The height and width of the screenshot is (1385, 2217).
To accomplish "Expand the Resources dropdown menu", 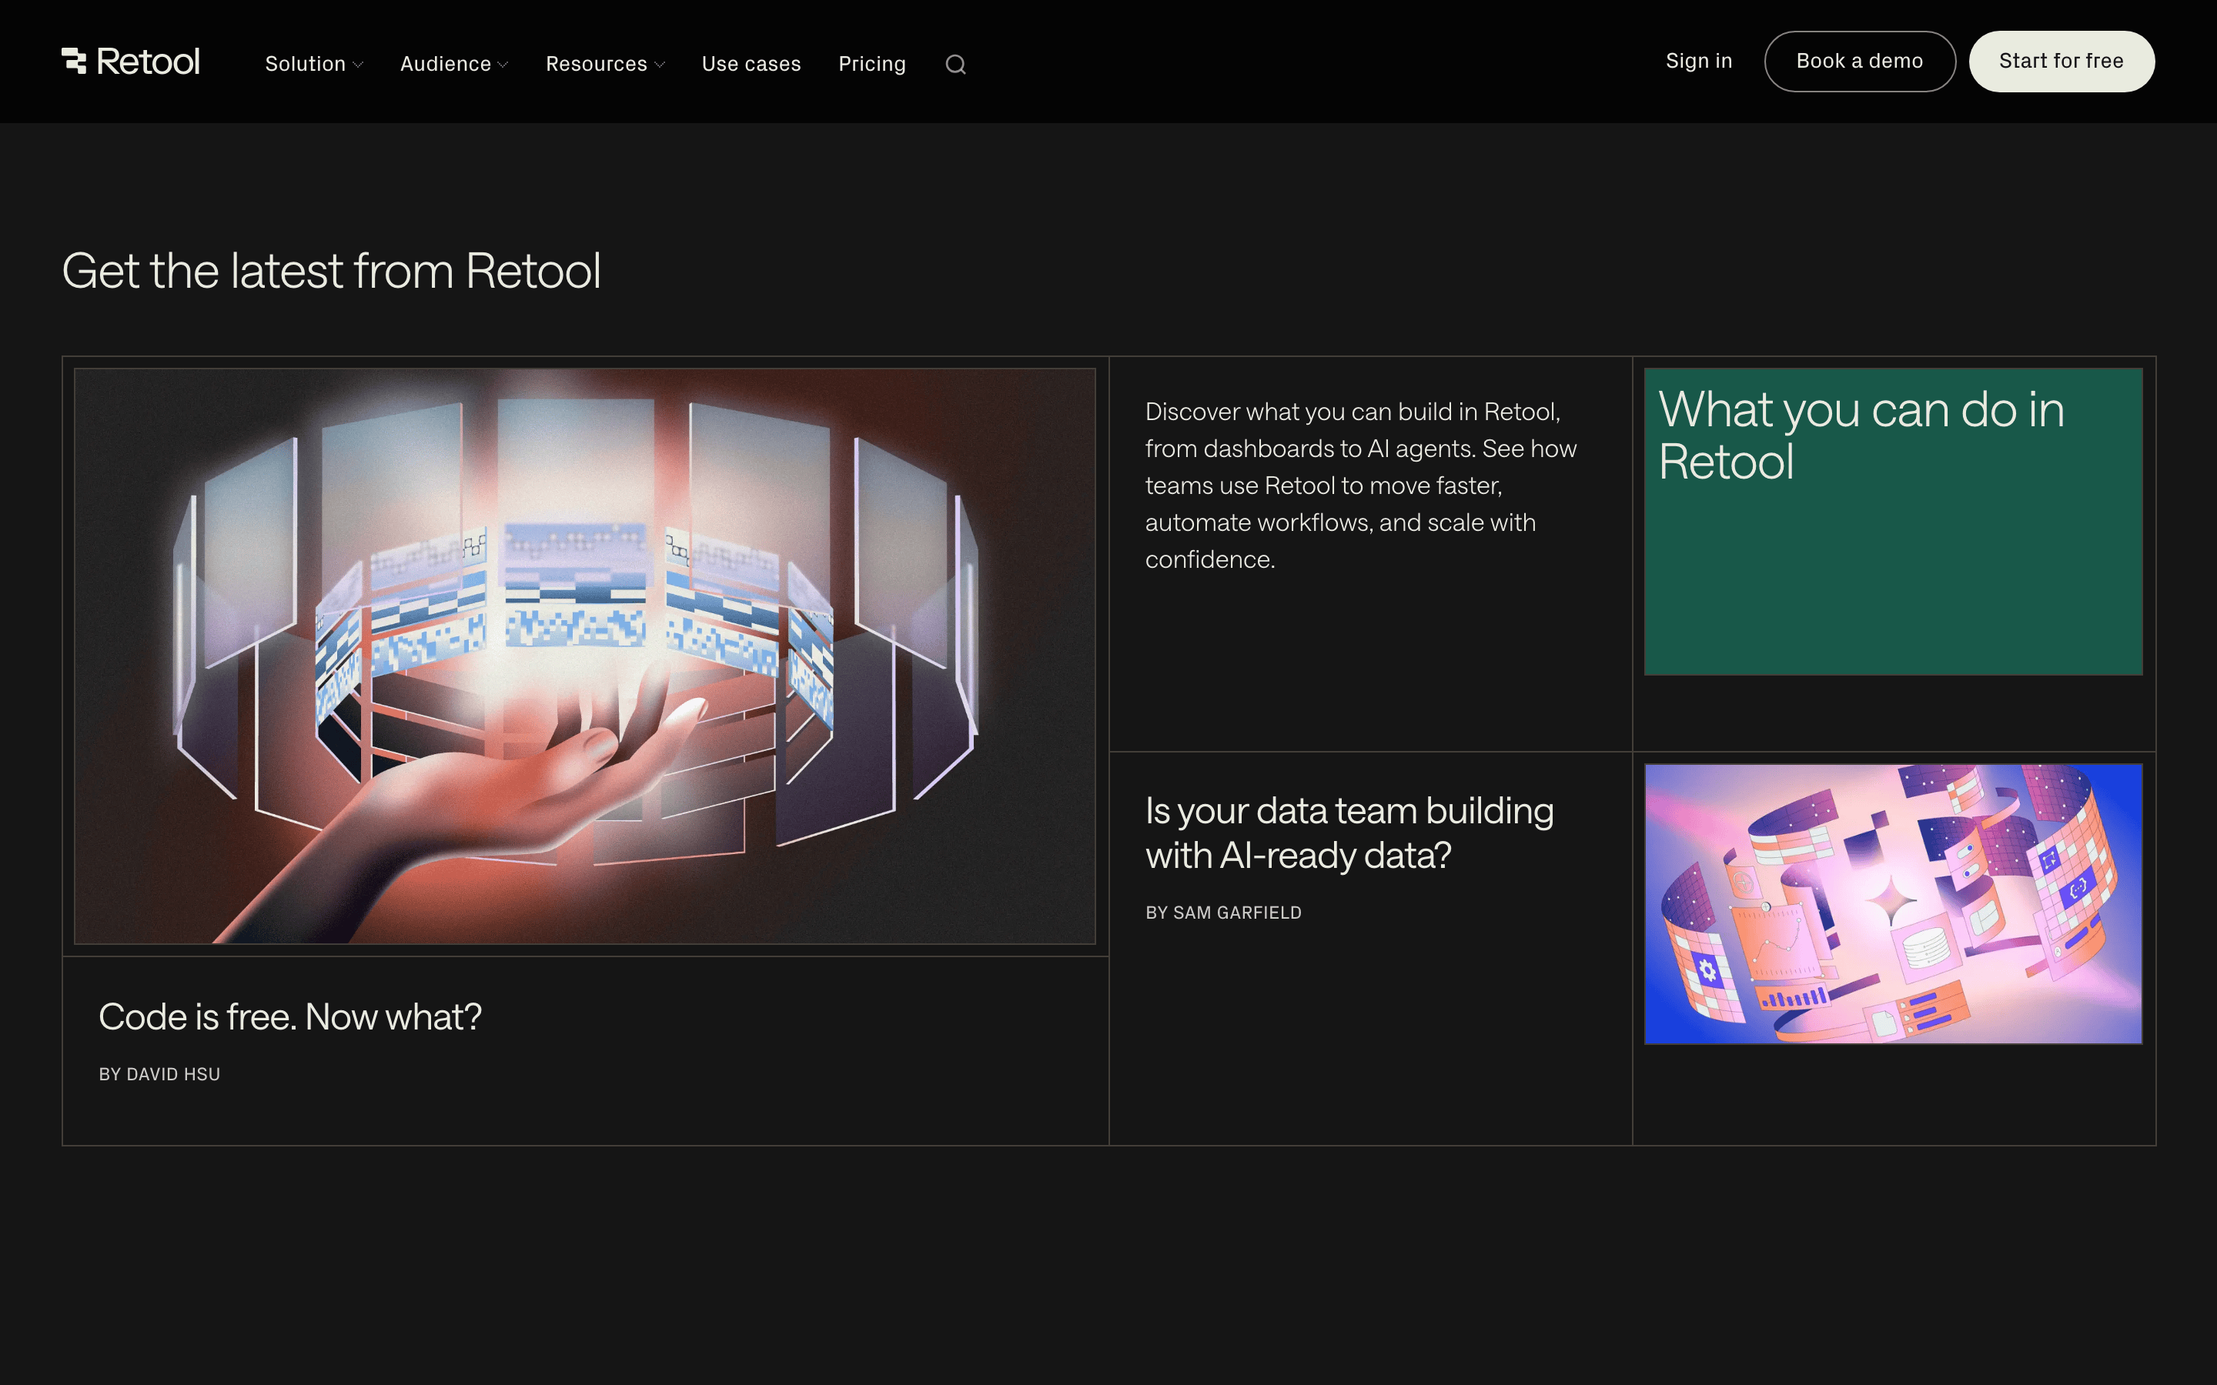I will pyautogui.click(x=604, y=63).
